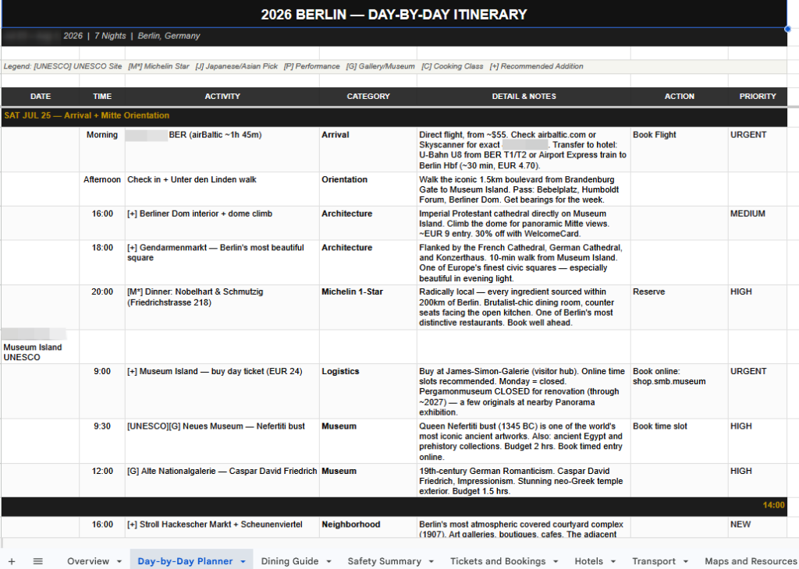Select the 'Museum Island — buy day ticket' cell

click(x=222, y=391)
